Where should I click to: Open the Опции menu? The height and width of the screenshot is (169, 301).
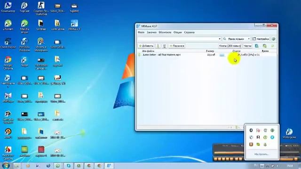[x=178, y=32]
